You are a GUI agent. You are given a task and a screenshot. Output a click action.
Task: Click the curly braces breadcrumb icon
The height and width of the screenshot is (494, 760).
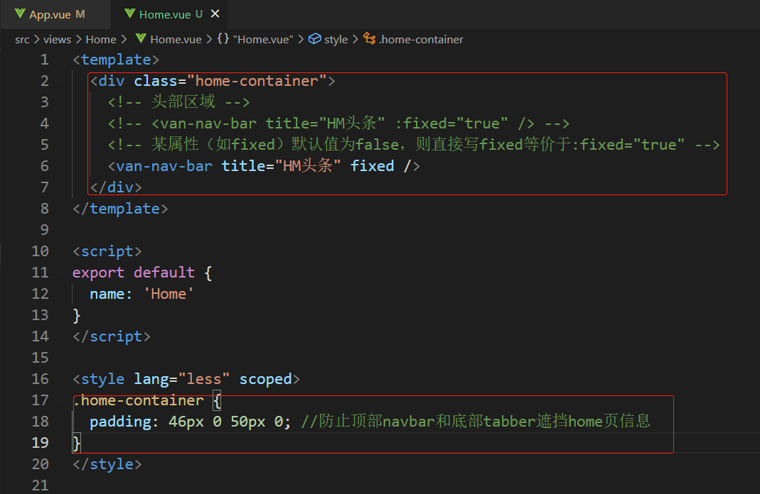tap(223, 39)
